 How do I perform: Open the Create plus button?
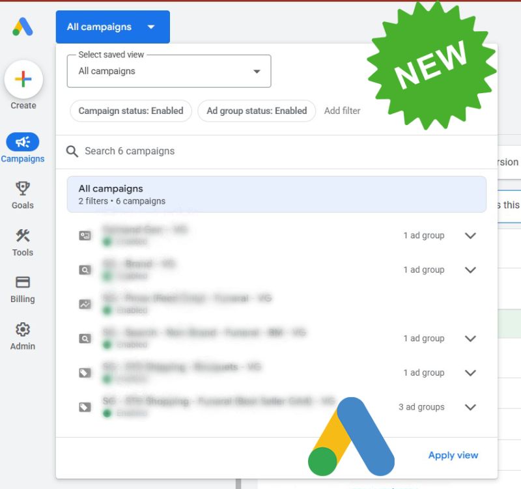(23, 79)
